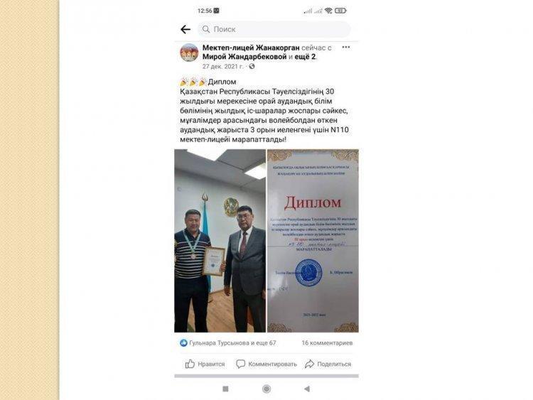The image size is (533, 400).
Task: Open the photo of two men
Action: pyautogui.click(x=220, y=241)
